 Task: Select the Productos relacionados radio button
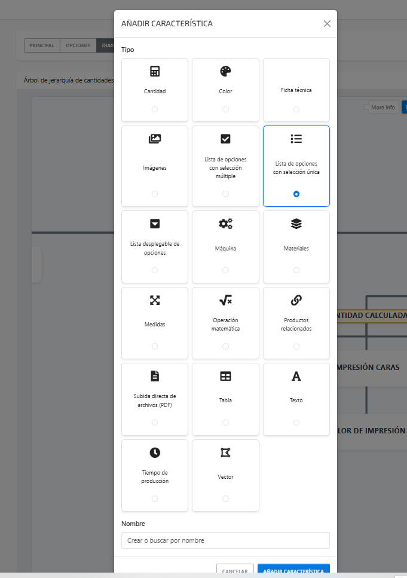click(x=296, y=346)
